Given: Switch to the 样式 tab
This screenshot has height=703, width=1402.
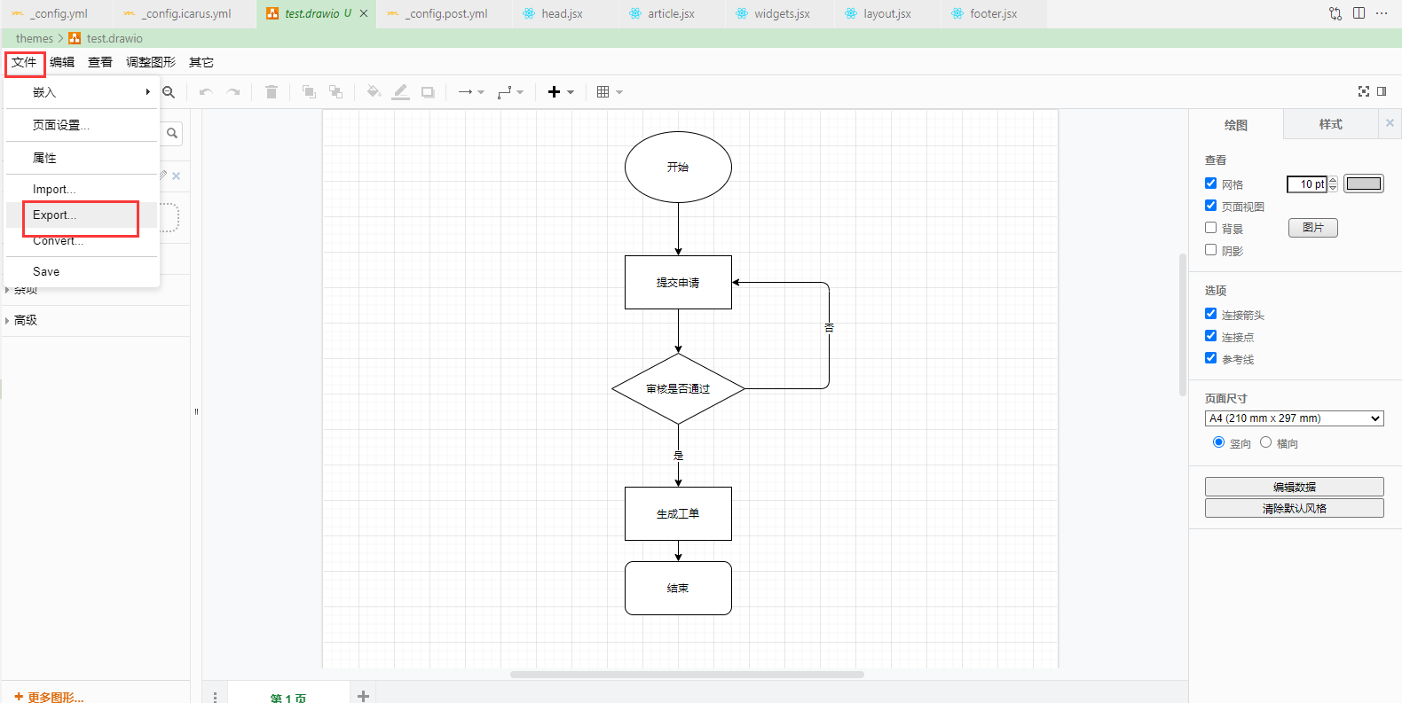Looking at the screenshot, I should (x=1330, y=124).
